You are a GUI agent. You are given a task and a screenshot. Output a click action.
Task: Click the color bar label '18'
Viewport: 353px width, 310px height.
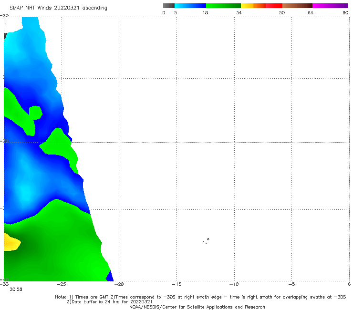click(205, 12)
